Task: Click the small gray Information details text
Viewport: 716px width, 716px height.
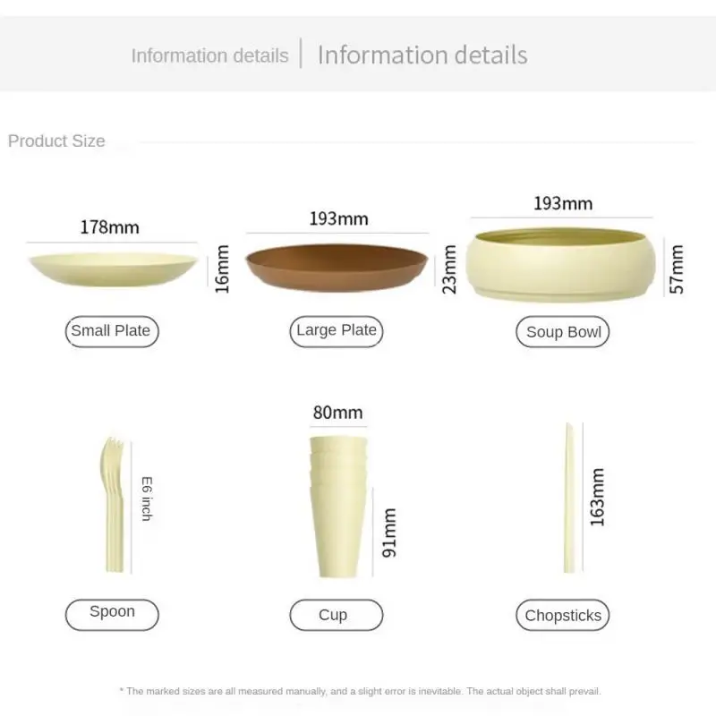Action: (209, 55)
